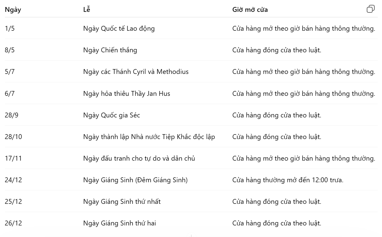
Task: Click the 28/9 date cell
Action: 12,115
